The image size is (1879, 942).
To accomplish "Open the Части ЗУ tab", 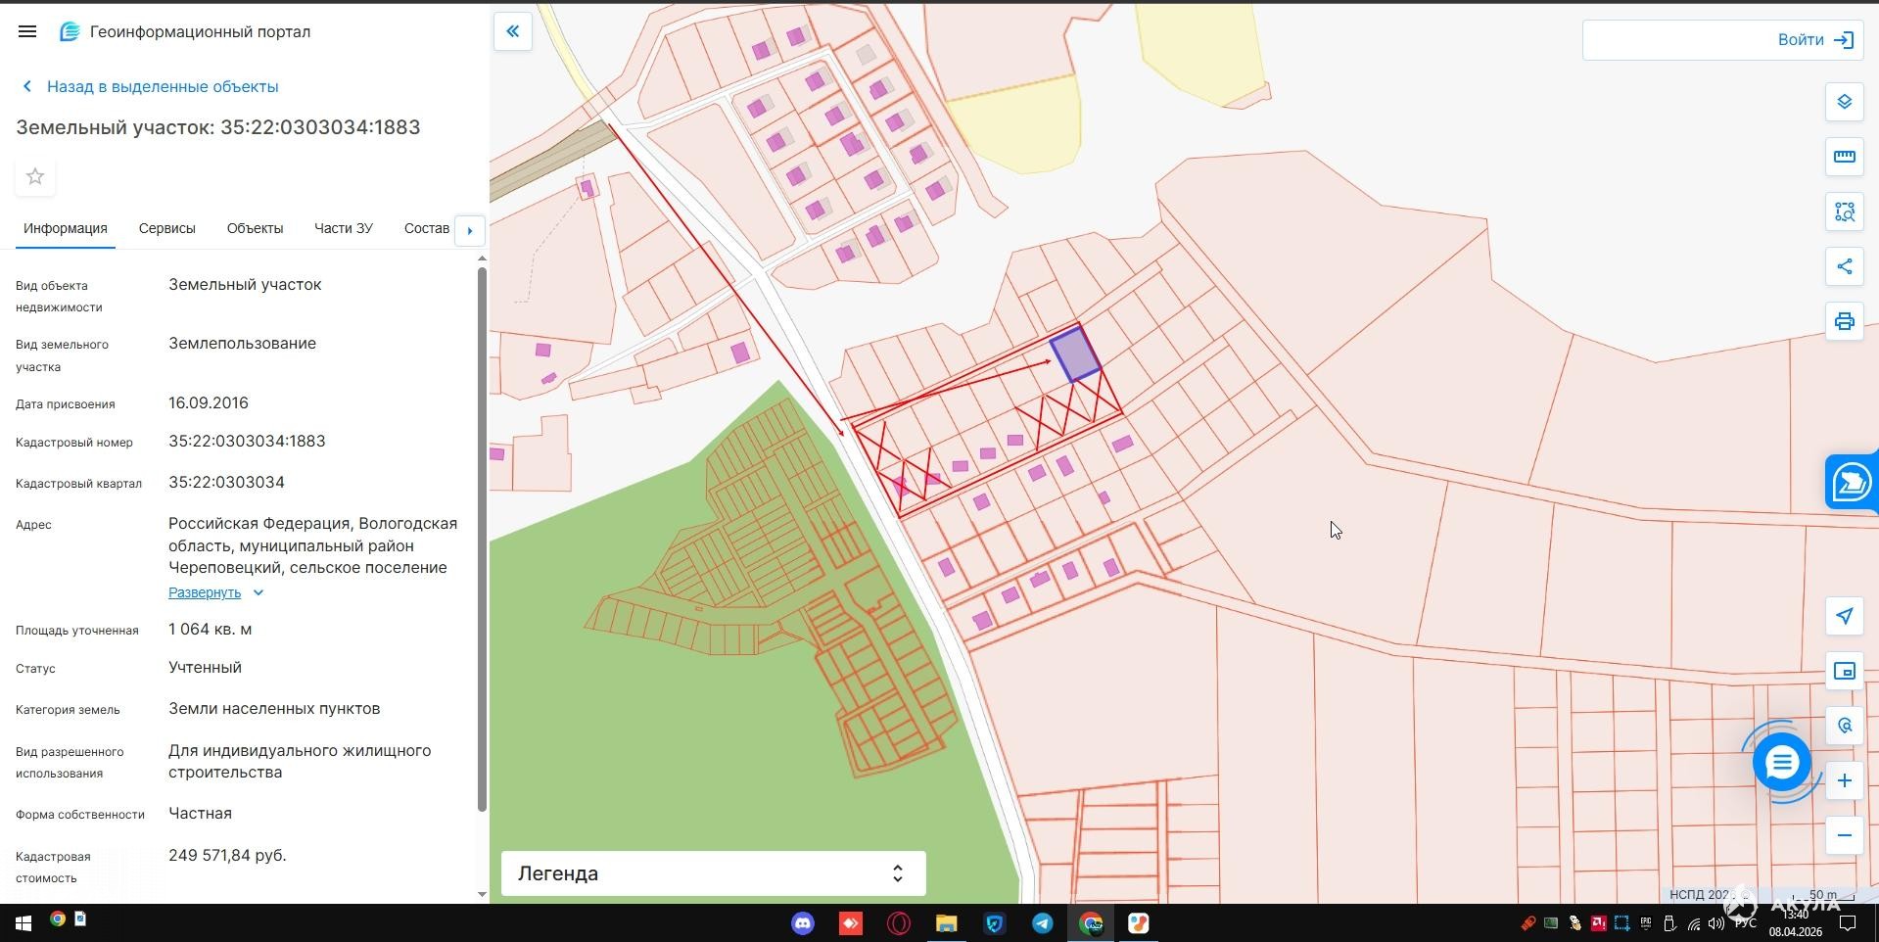I will click(x=343, y=228).
